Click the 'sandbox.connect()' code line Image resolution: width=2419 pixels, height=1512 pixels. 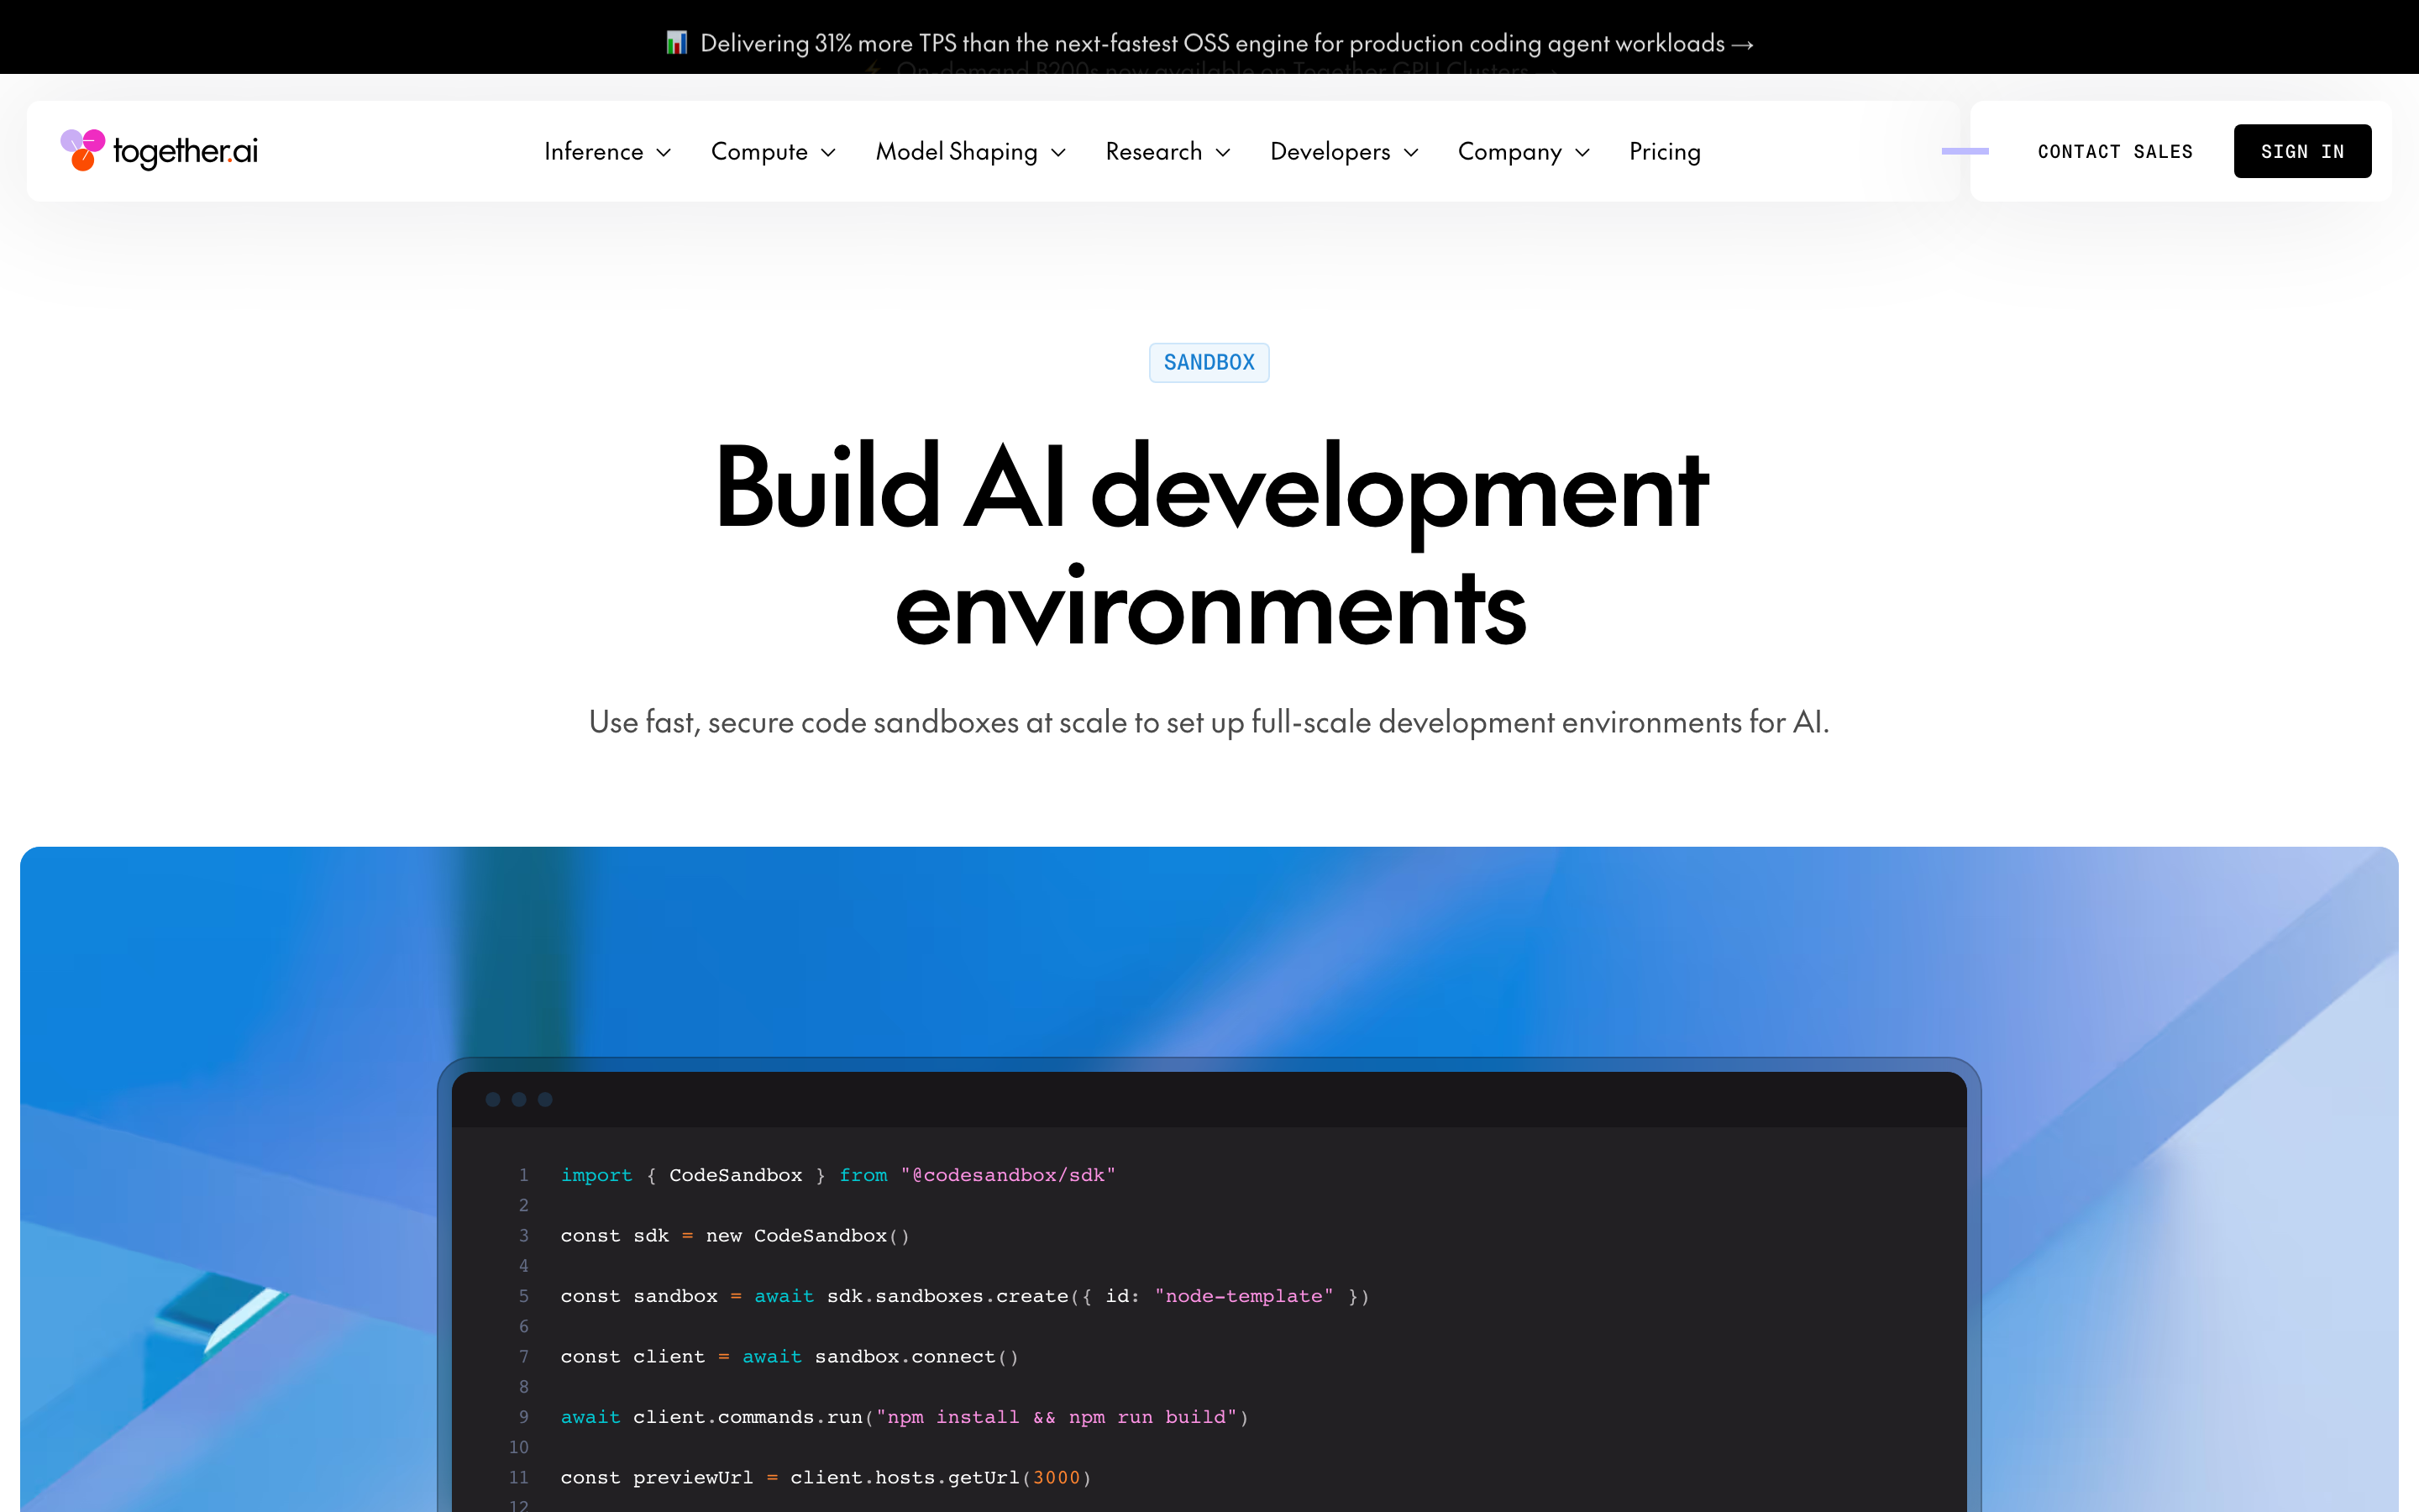coord(790,1357)
